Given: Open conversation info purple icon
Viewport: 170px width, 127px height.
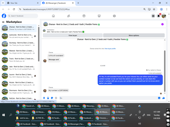Looking at the screenshot, I should tap(163, 24).
